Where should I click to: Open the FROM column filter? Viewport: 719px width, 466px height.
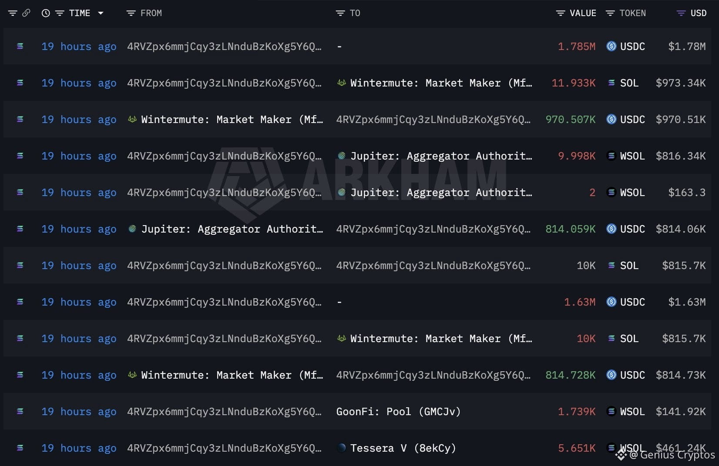(x=131, y=13)
